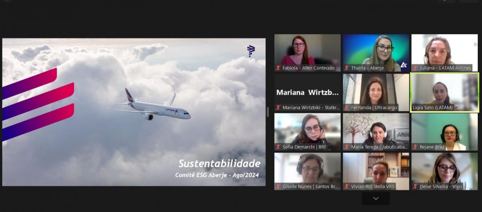Click the LATAM logo on the shared slide
This screenshot has height=212, width=482.
pyautogui.click(x=251, y=51)
